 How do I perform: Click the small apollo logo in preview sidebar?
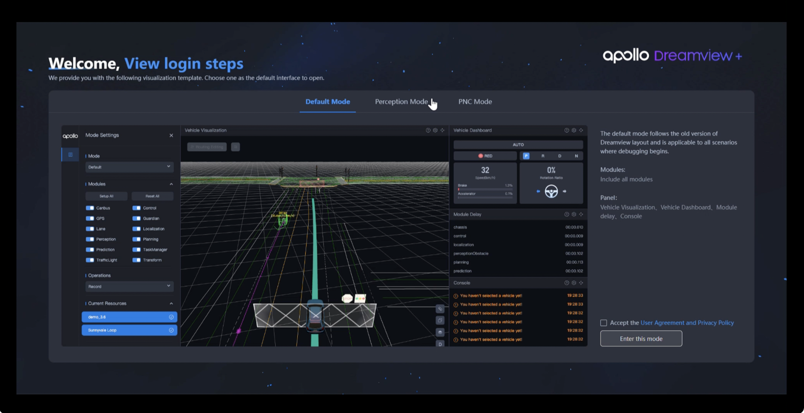(70, 136)
